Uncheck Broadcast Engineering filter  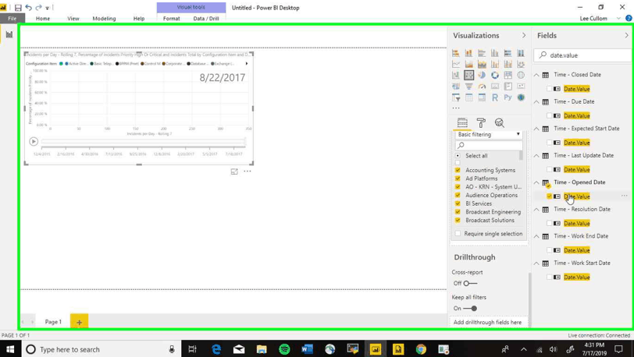point(458,211)
